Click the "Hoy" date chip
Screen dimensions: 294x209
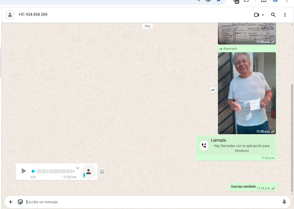(147, 26)
